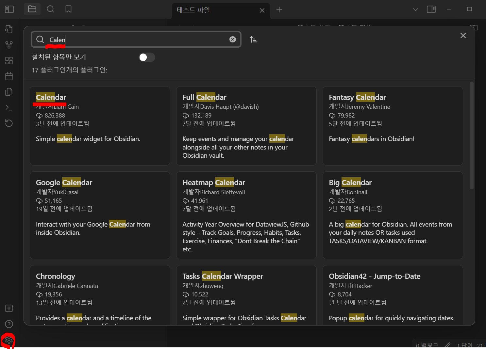Screen dimensions: 486x349
Task: Open the bookmarks icon in the top bar
Action: pyautogui.click(x=68, y=9)
